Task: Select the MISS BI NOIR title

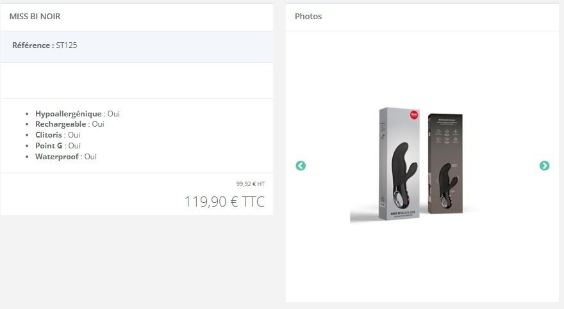Action: pos(35,17)
